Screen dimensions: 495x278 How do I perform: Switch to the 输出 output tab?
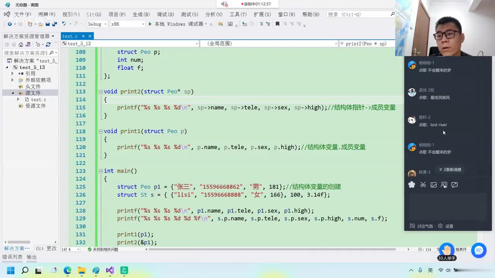(x=32, y=257)
